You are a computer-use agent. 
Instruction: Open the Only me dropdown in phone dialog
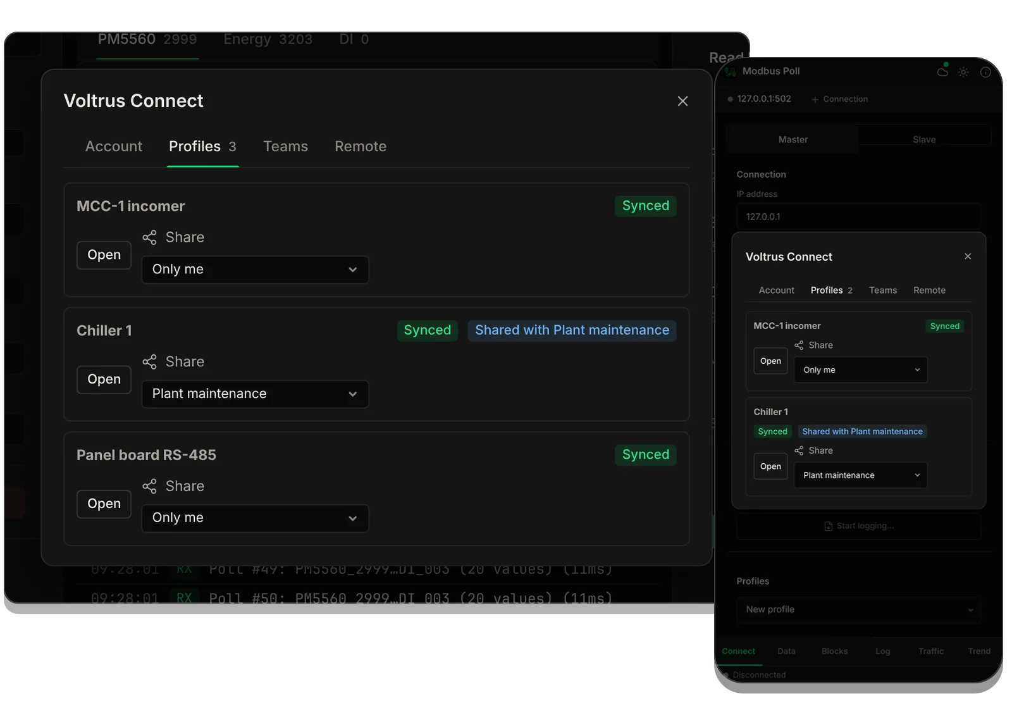point(861,370)
